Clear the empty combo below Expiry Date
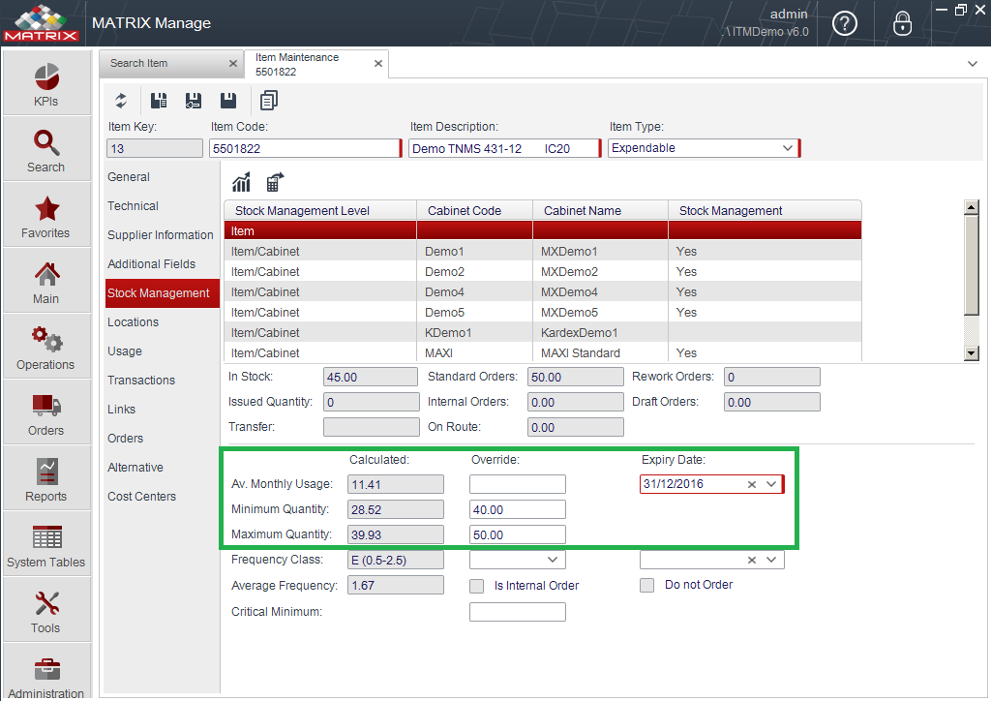This screenshot has width=991, height=701. click(x=751, y=560)
